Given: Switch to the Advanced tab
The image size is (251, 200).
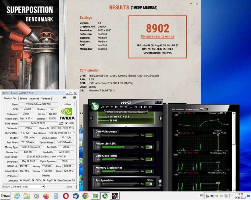Looking at the screenshot, I should (34, 99).
